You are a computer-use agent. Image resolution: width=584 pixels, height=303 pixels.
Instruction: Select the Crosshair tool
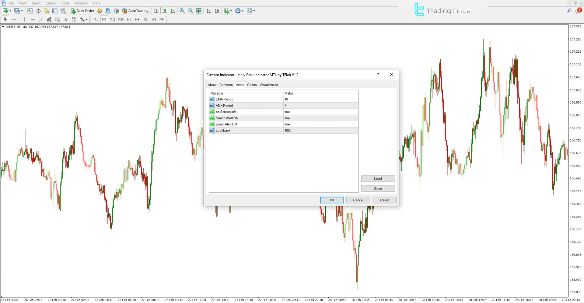tap(14, 19)
